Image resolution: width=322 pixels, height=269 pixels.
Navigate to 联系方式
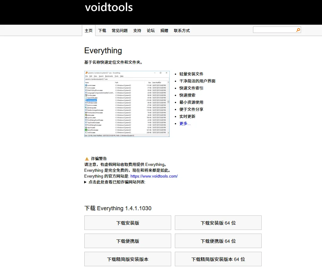182,31
